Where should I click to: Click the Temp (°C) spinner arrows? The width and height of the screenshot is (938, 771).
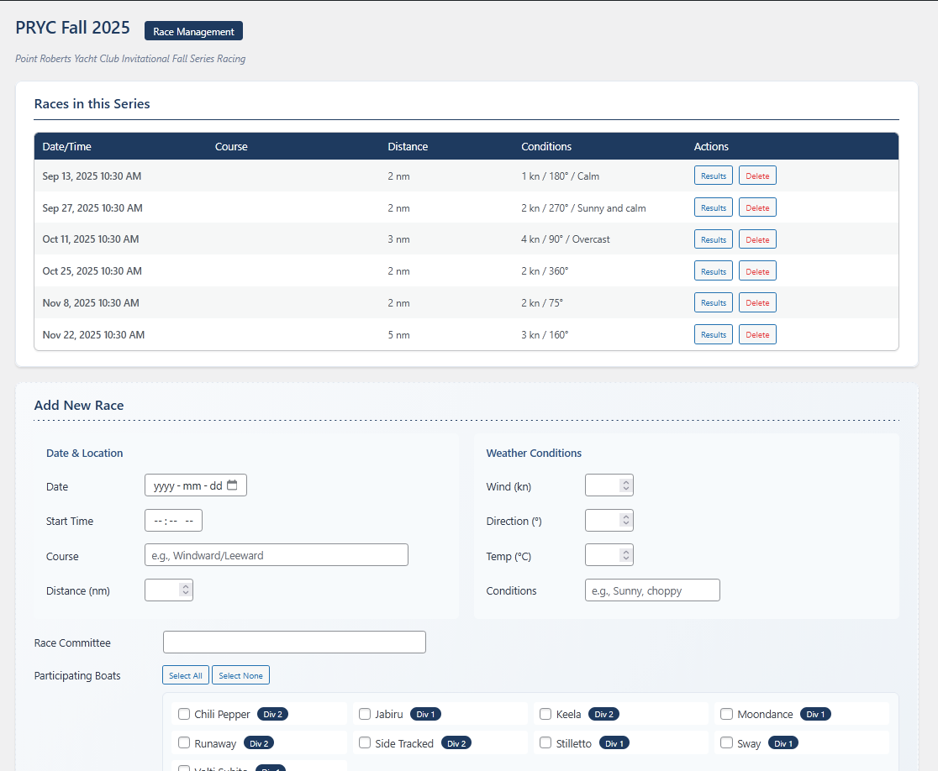point(625,555)
